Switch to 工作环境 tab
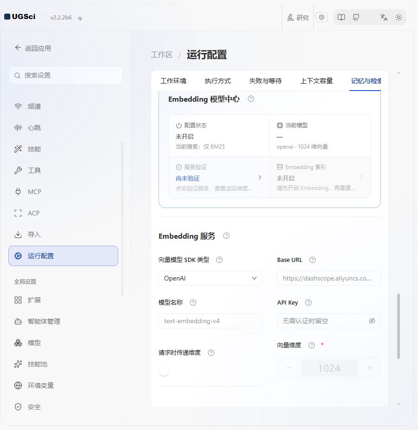 173,81
